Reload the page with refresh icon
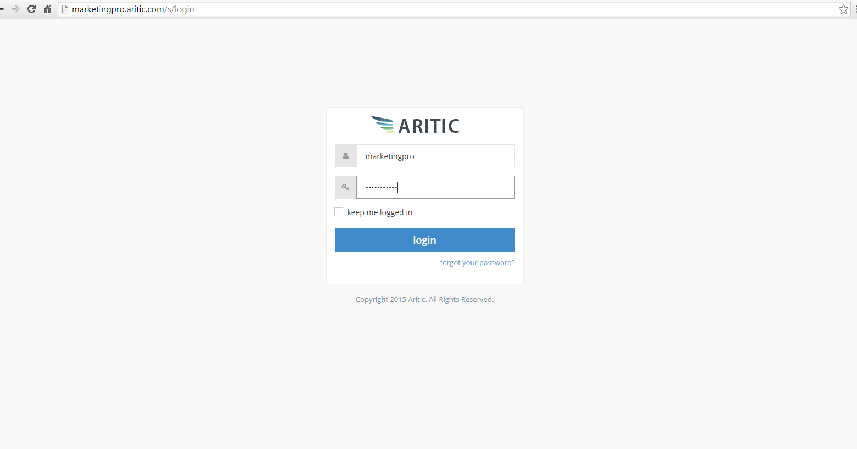The width and height of the screenshot is (857, 449). click(31, 9)
